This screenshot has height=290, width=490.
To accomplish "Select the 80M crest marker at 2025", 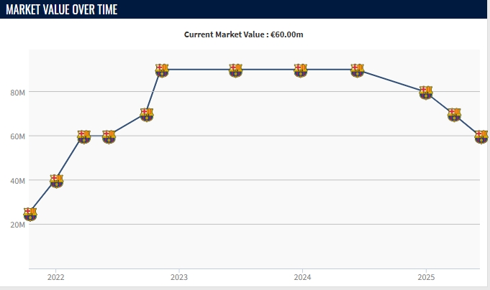I will (x=426, y=93).
